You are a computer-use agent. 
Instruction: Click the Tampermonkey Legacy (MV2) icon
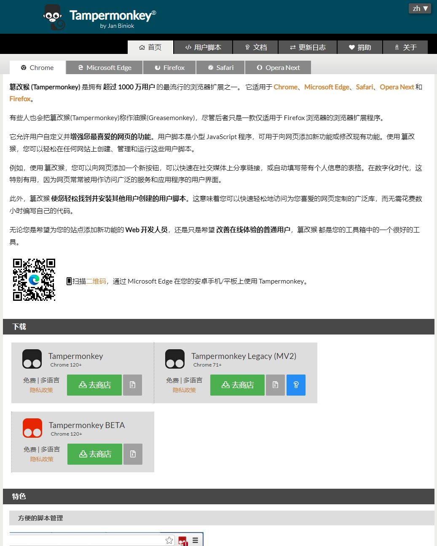(x=175, y=359)
